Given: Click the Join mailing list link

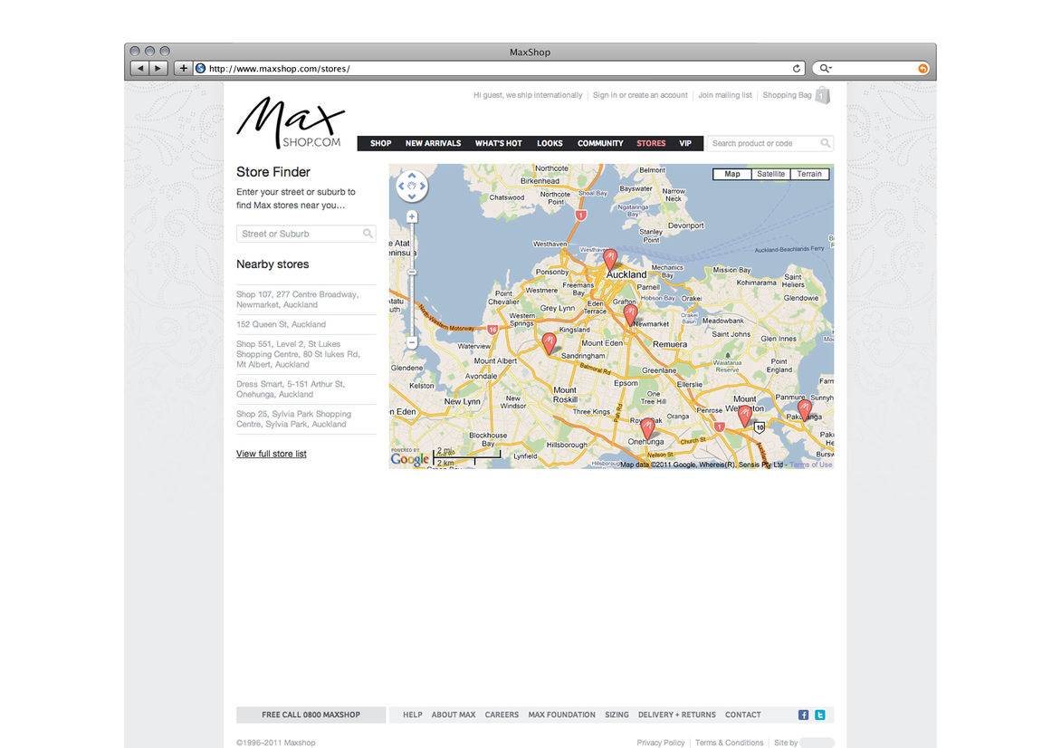Looking at the screenshot, I should [x=725, y=95].
